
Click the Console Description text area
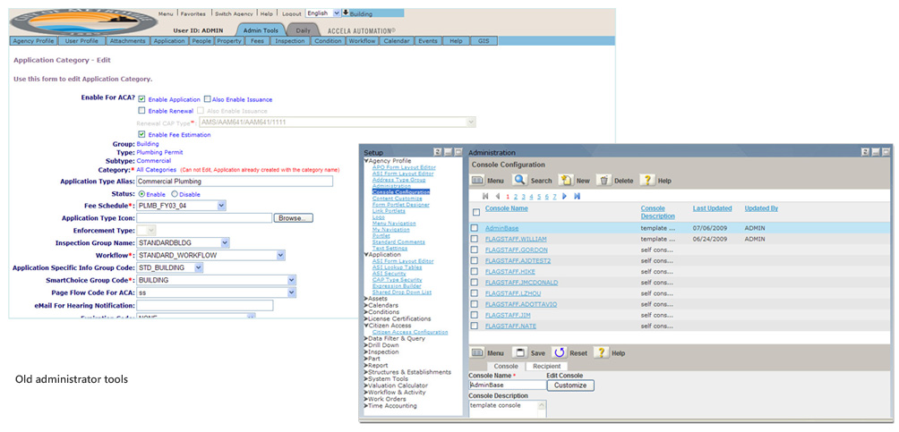[508, 409]
